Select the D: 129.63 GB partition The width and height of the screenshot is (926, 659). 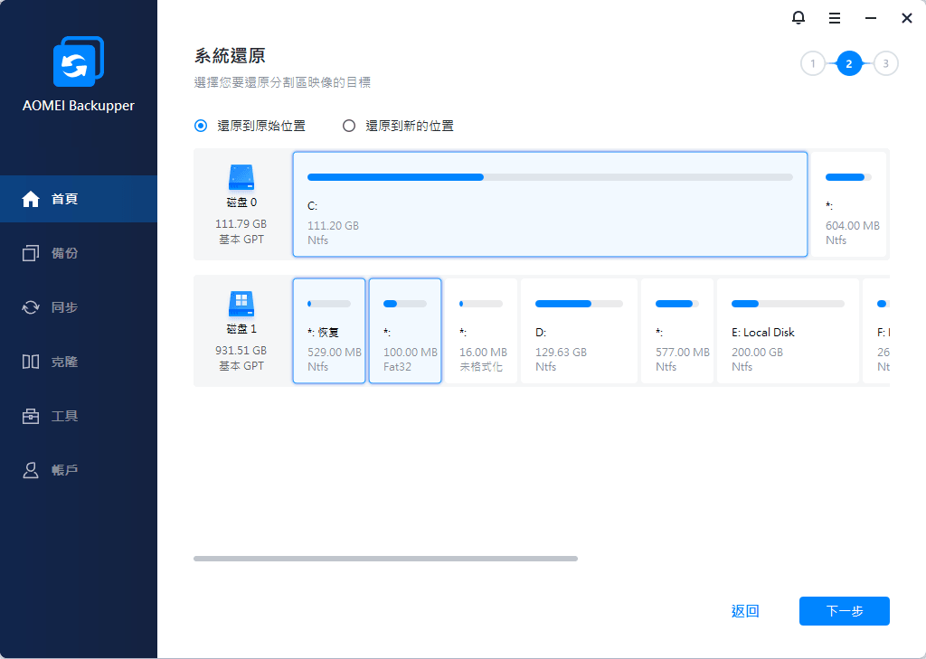point(580,331)
